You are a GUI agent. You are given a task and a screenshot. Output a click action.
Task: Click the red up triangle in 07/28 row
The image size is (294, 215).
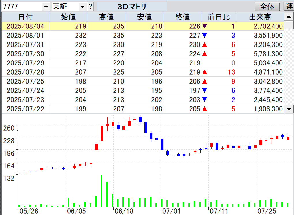coord(205,72)
